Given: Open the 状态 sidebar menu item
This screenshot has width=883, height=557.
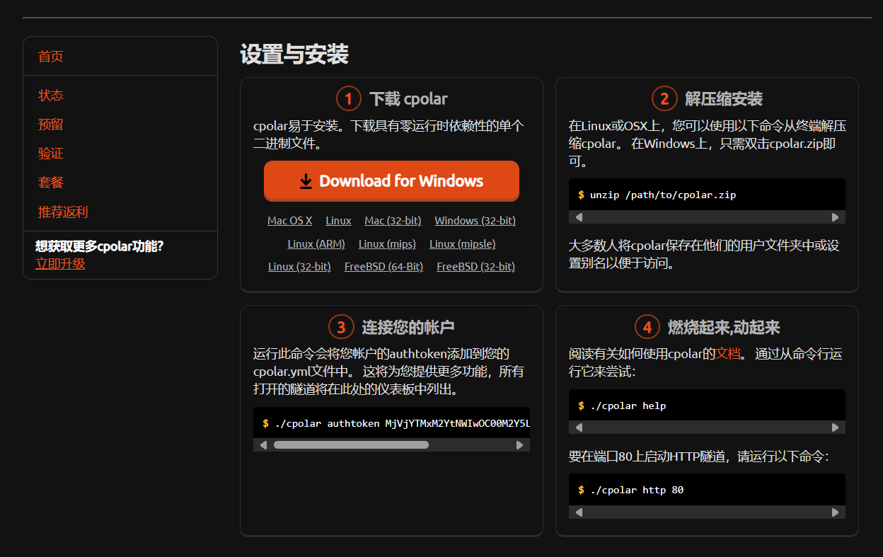Looking at the screenshot, I should pyautogui.click(x=51, y=96).
